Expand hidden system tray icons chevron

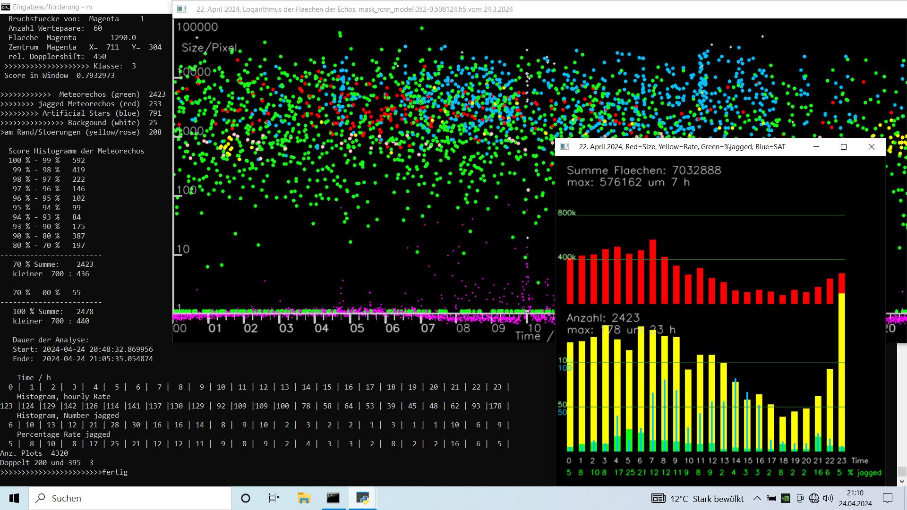click(757, 498)
